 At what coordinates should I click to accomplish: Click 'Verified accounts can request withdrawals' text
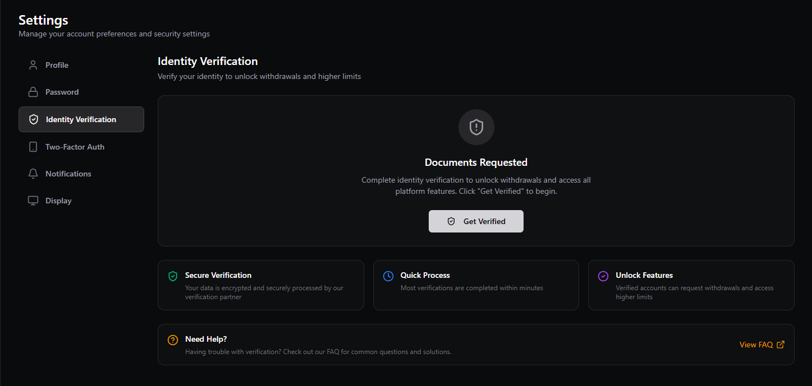pyautogui.click(x=695, y=292)
